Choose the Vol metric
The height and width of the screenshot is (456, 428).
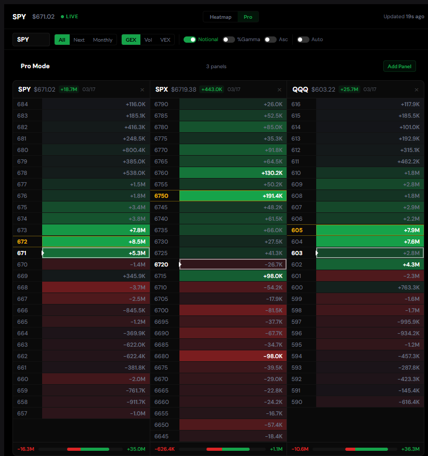click(x=148, y=40)
